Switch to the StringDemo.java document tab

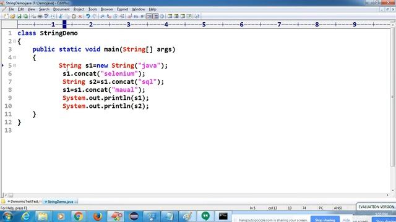coord(61,202)
